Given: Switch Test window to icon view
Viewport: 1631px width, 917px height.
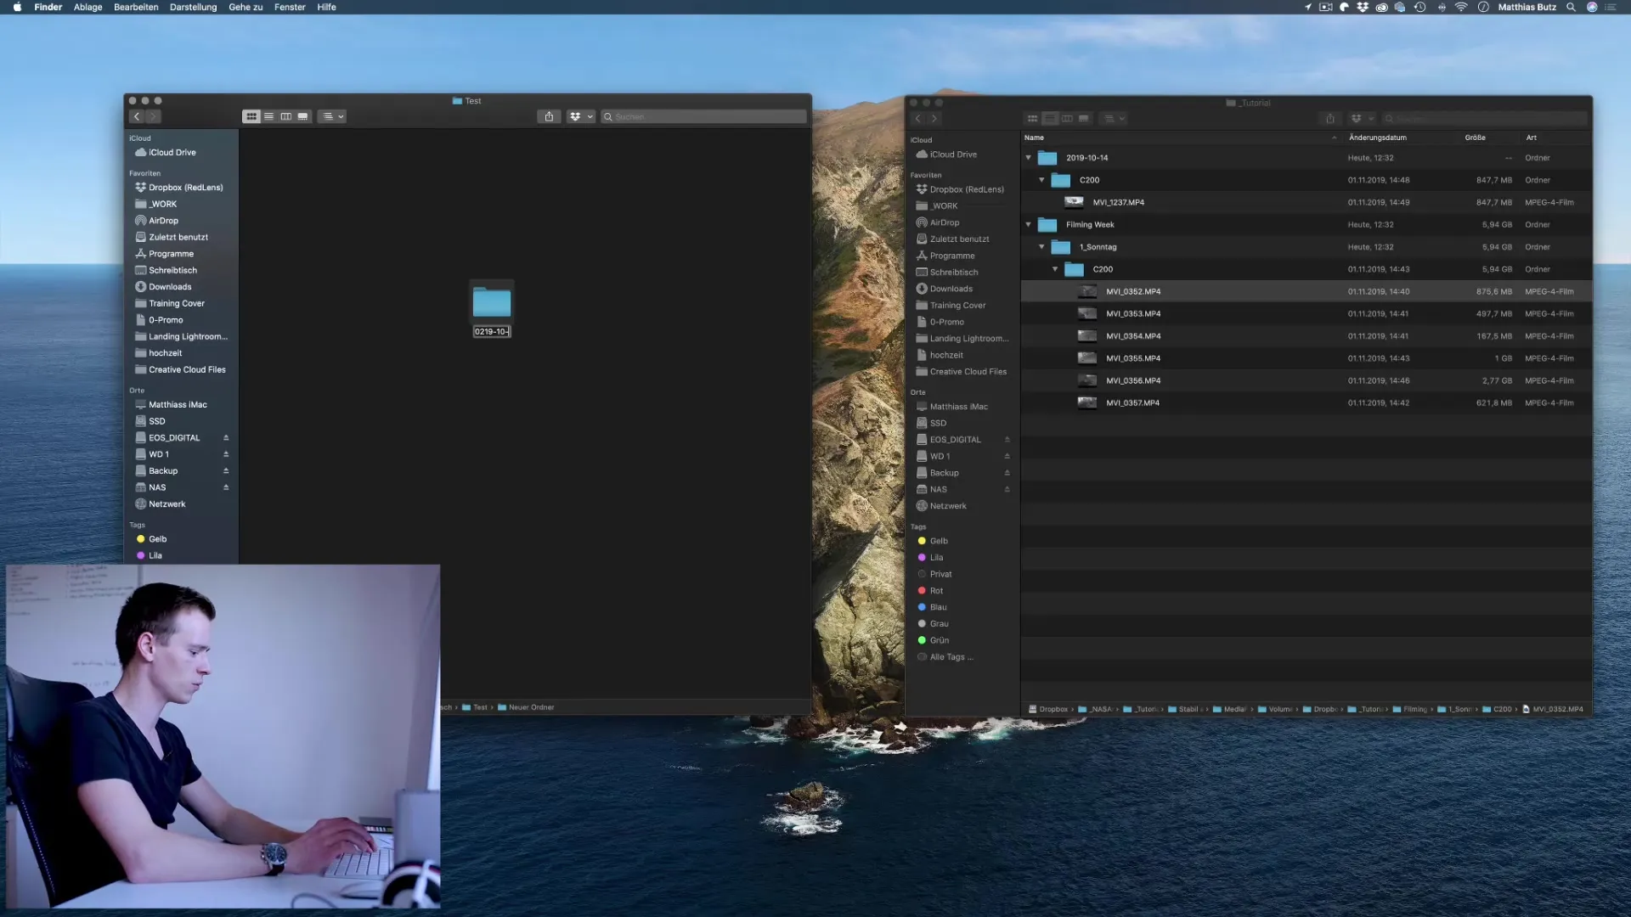Looking at the screenshot, I should click(251, 116).
